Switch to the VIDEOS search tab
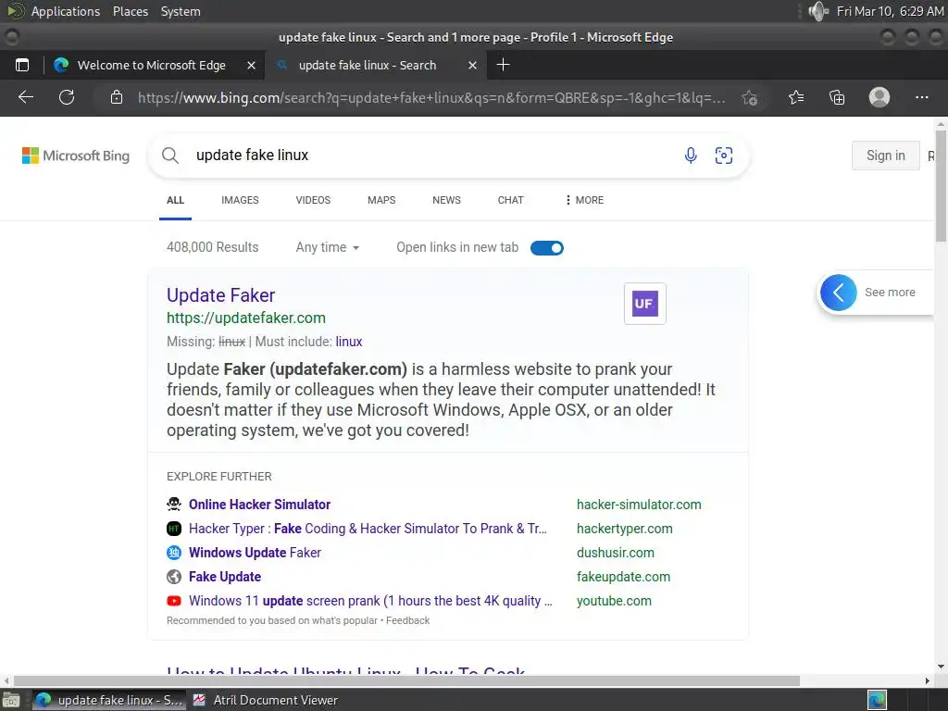This screenshot has height=711, width=948. point(313,200)
